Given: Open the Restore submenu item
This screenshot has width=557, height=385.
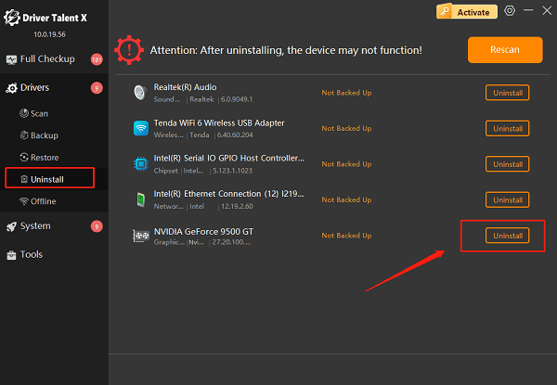Looking at the screenshot, I should pos(54,157).
